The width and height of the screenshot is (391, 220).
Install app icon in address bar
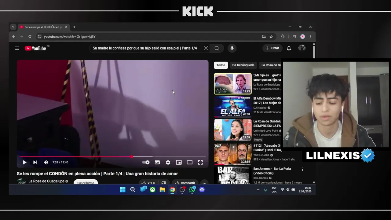tap(264, 37)
